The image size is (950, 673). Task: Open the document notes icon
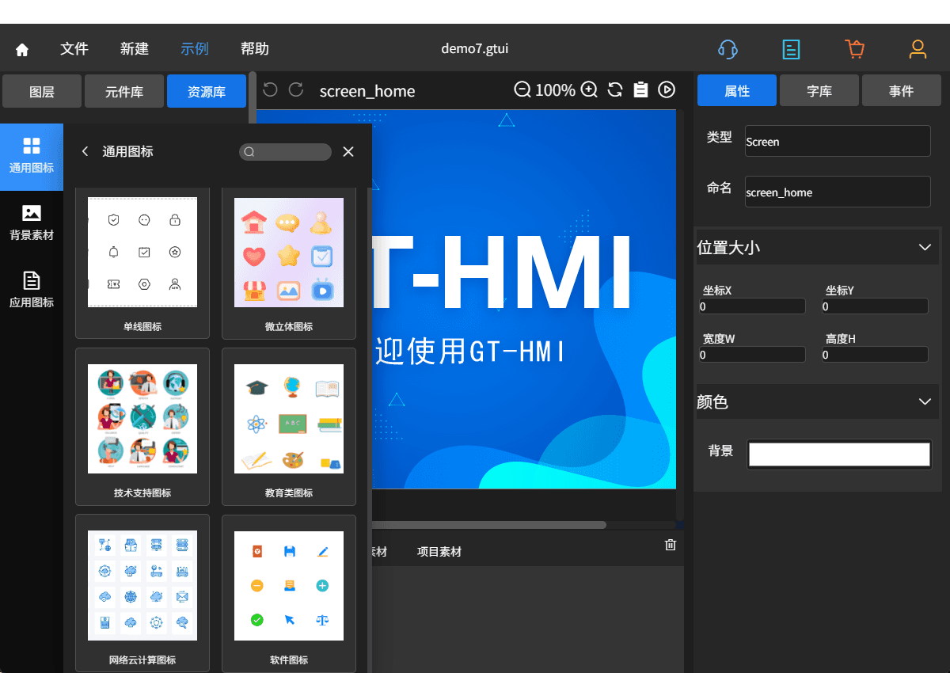[x=791, y=49]
